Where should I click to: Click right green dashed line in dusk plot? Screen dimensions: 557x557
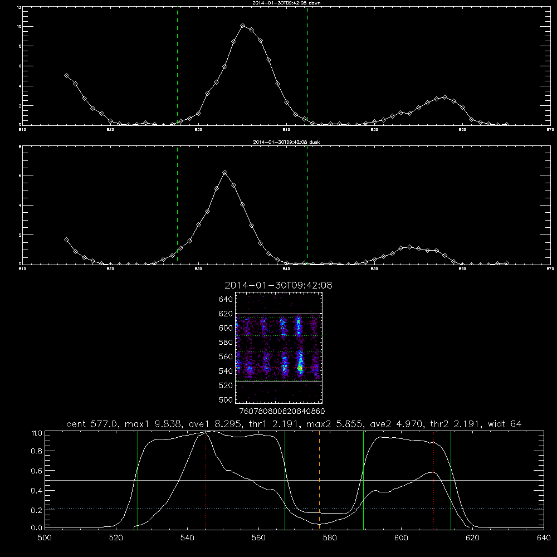click(x=307, y=205)
